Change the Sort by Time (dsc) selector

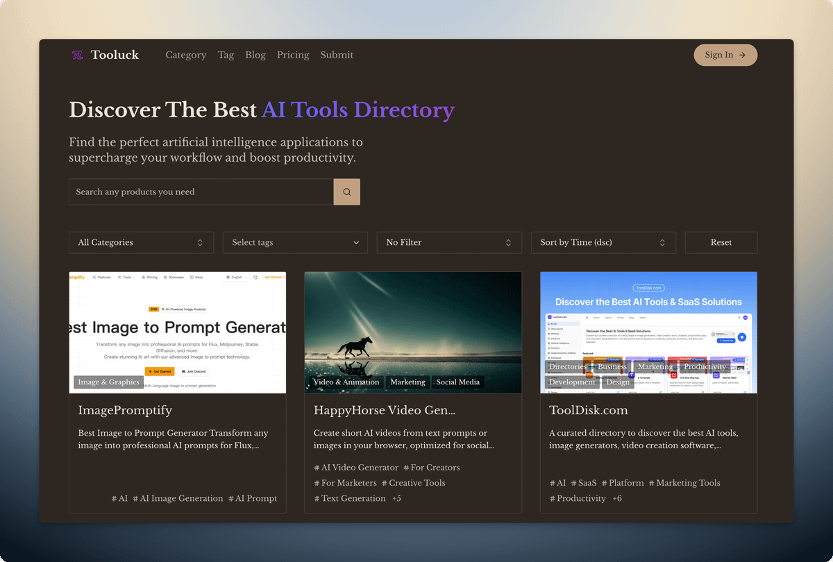click(x=603, y=242)
